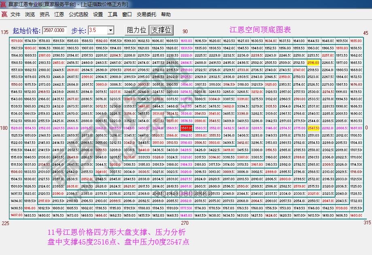Open the 帮助 menu
Viewport: 372px width, 255px height.
[166, 14]
